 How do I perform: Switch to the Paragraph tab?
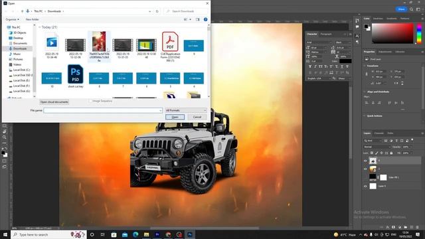click(326, 34)
